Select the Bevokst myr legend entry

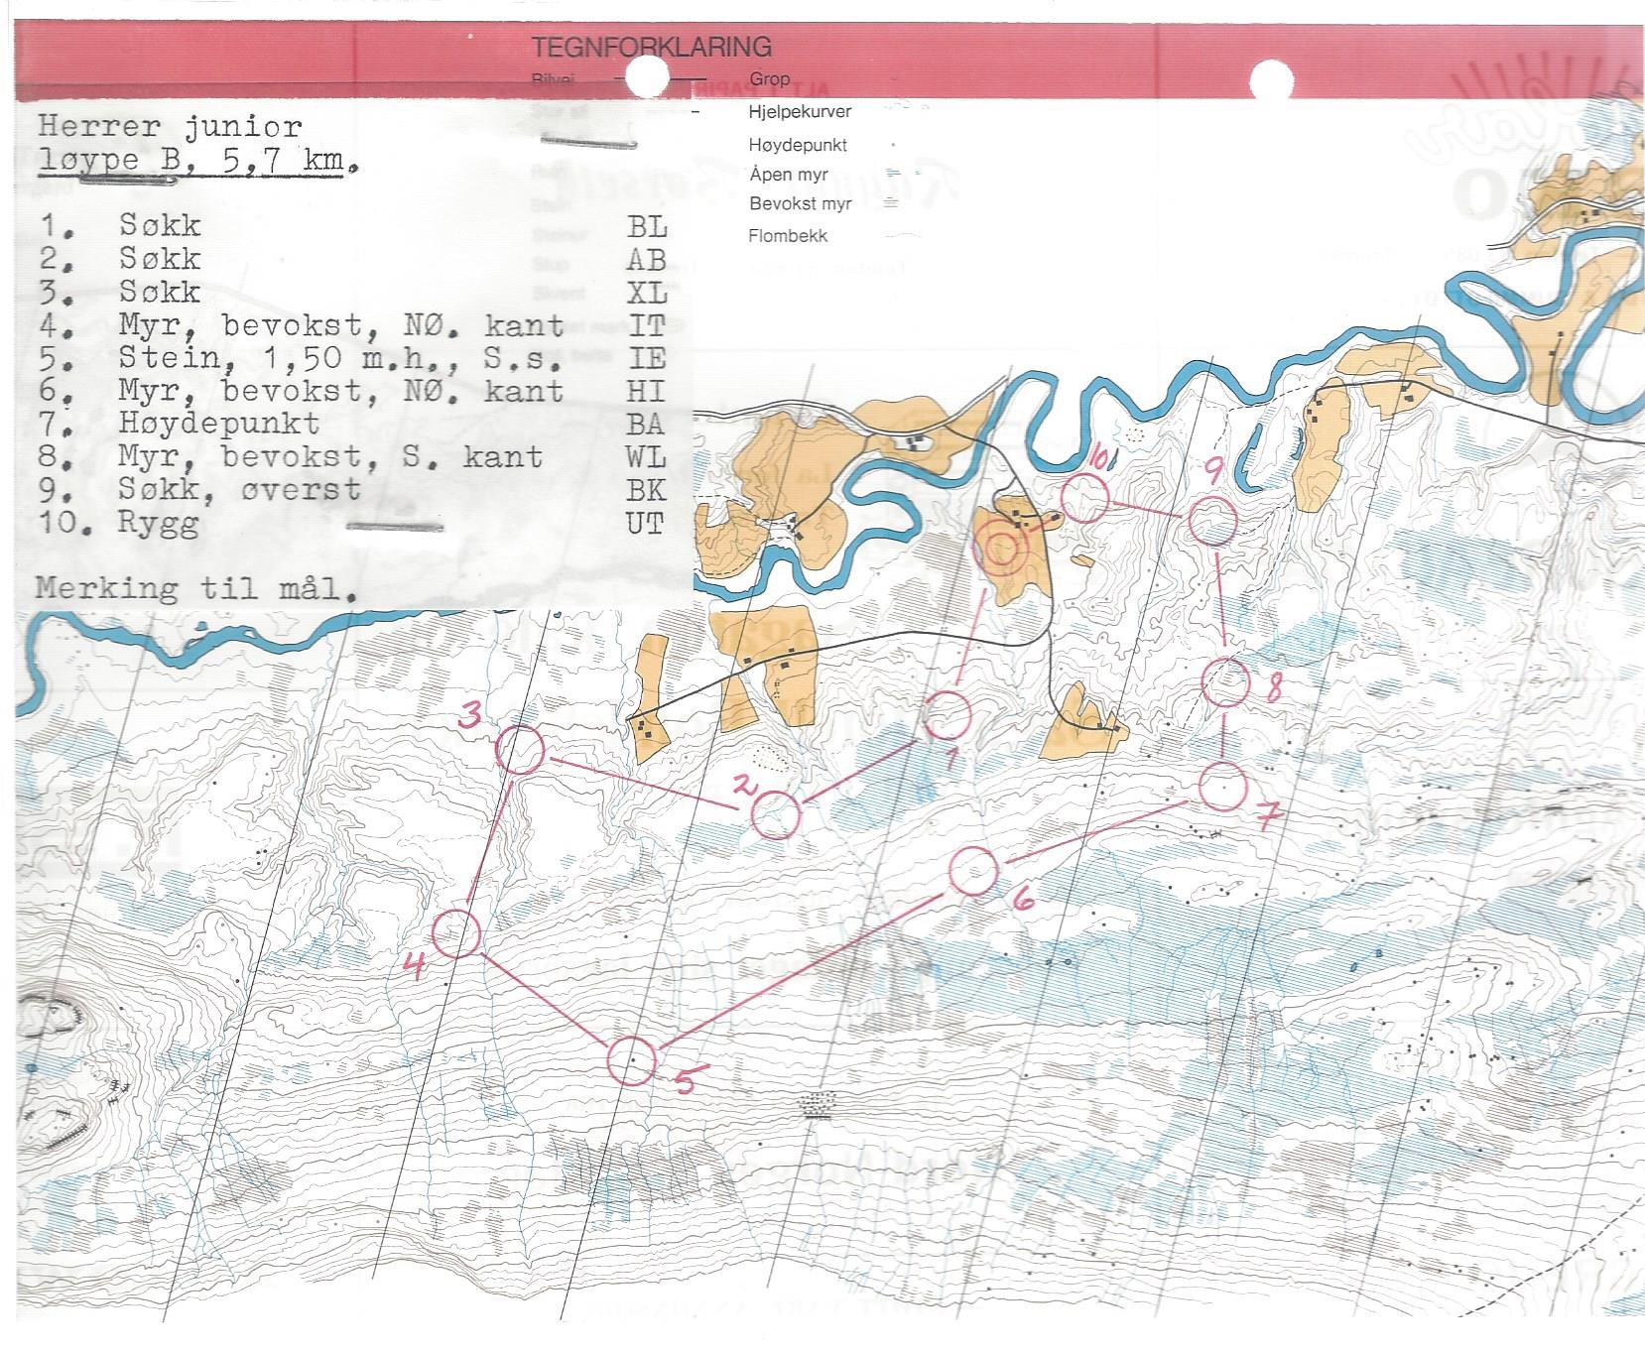tap(800, 204)
